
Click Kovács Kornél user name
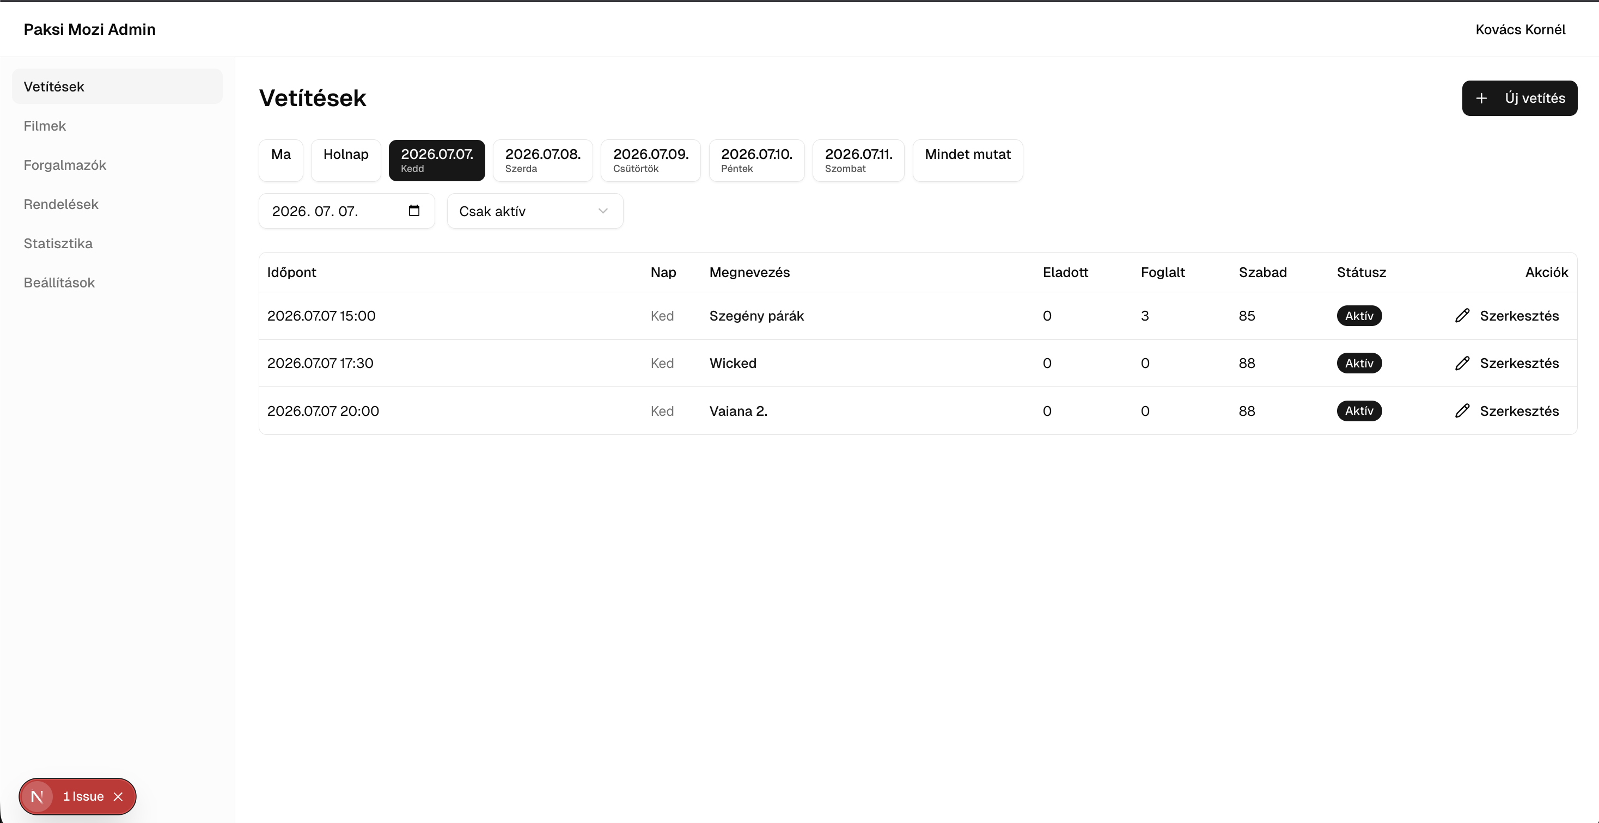click(1520, 30)
